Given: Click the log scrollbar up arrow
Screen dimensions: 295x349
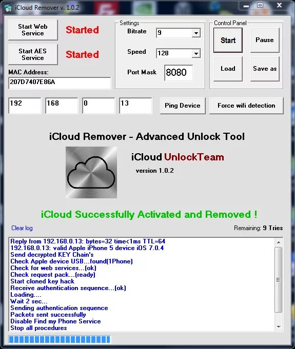Looking at the screenshot, I should pyautogui.click(x=279, y=242).
